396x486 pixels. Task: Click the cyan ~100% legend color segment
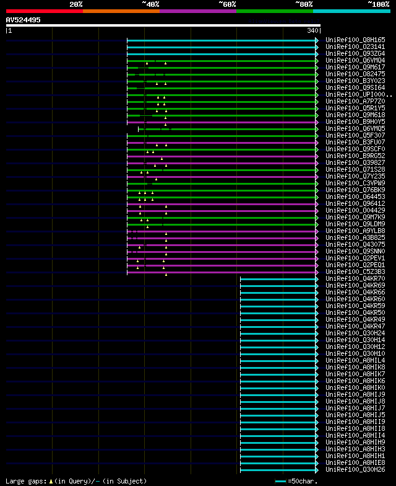[x=351, y=11]
